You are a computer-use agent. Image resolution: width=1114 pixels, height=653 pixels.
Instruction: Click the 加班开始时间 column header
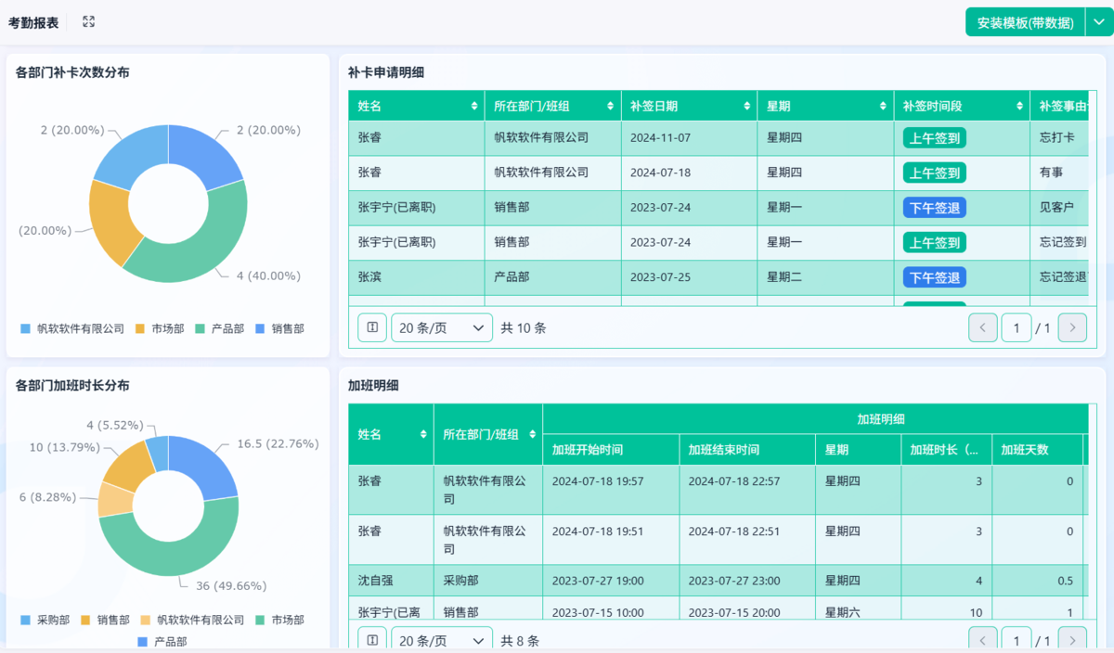(x=611, y=450)
